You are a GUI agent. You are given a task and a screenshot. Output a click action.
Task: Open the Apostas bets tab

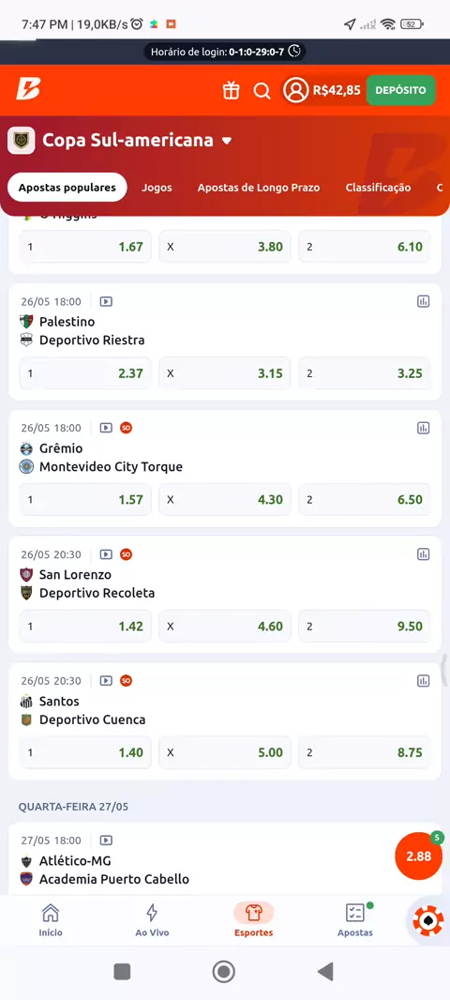point(355,919)
